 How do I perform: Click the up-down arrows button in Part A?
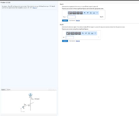[78, 13]
